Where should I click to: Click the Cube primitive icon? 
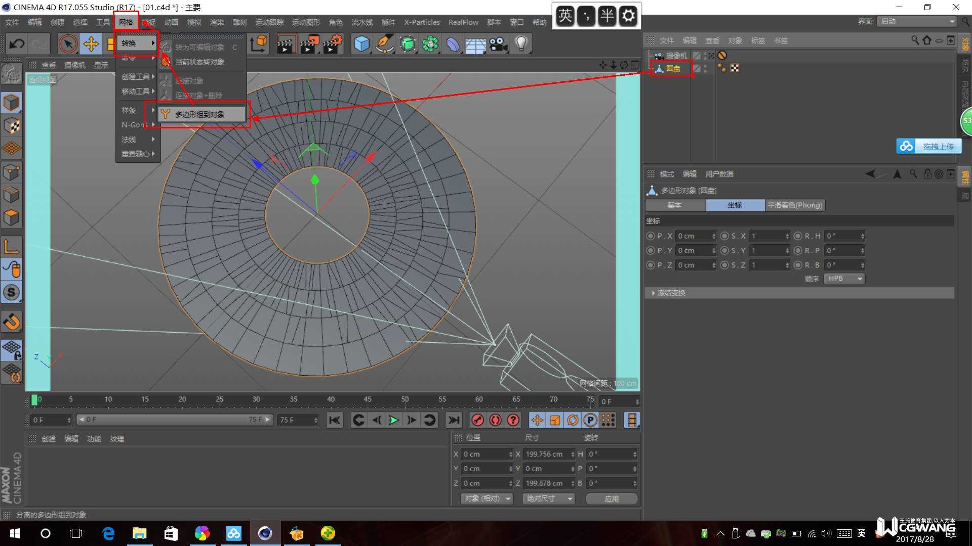tap(361, 44)
